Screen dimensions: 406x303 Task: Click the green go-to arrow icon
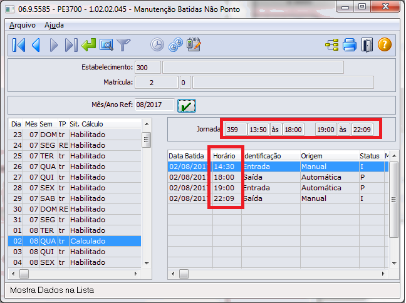coord(89,44)
